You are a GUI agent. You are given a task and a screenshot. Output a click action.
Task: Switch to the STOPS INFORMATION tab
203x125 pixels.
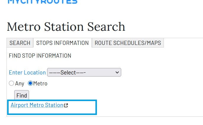(x=62, y=43)
